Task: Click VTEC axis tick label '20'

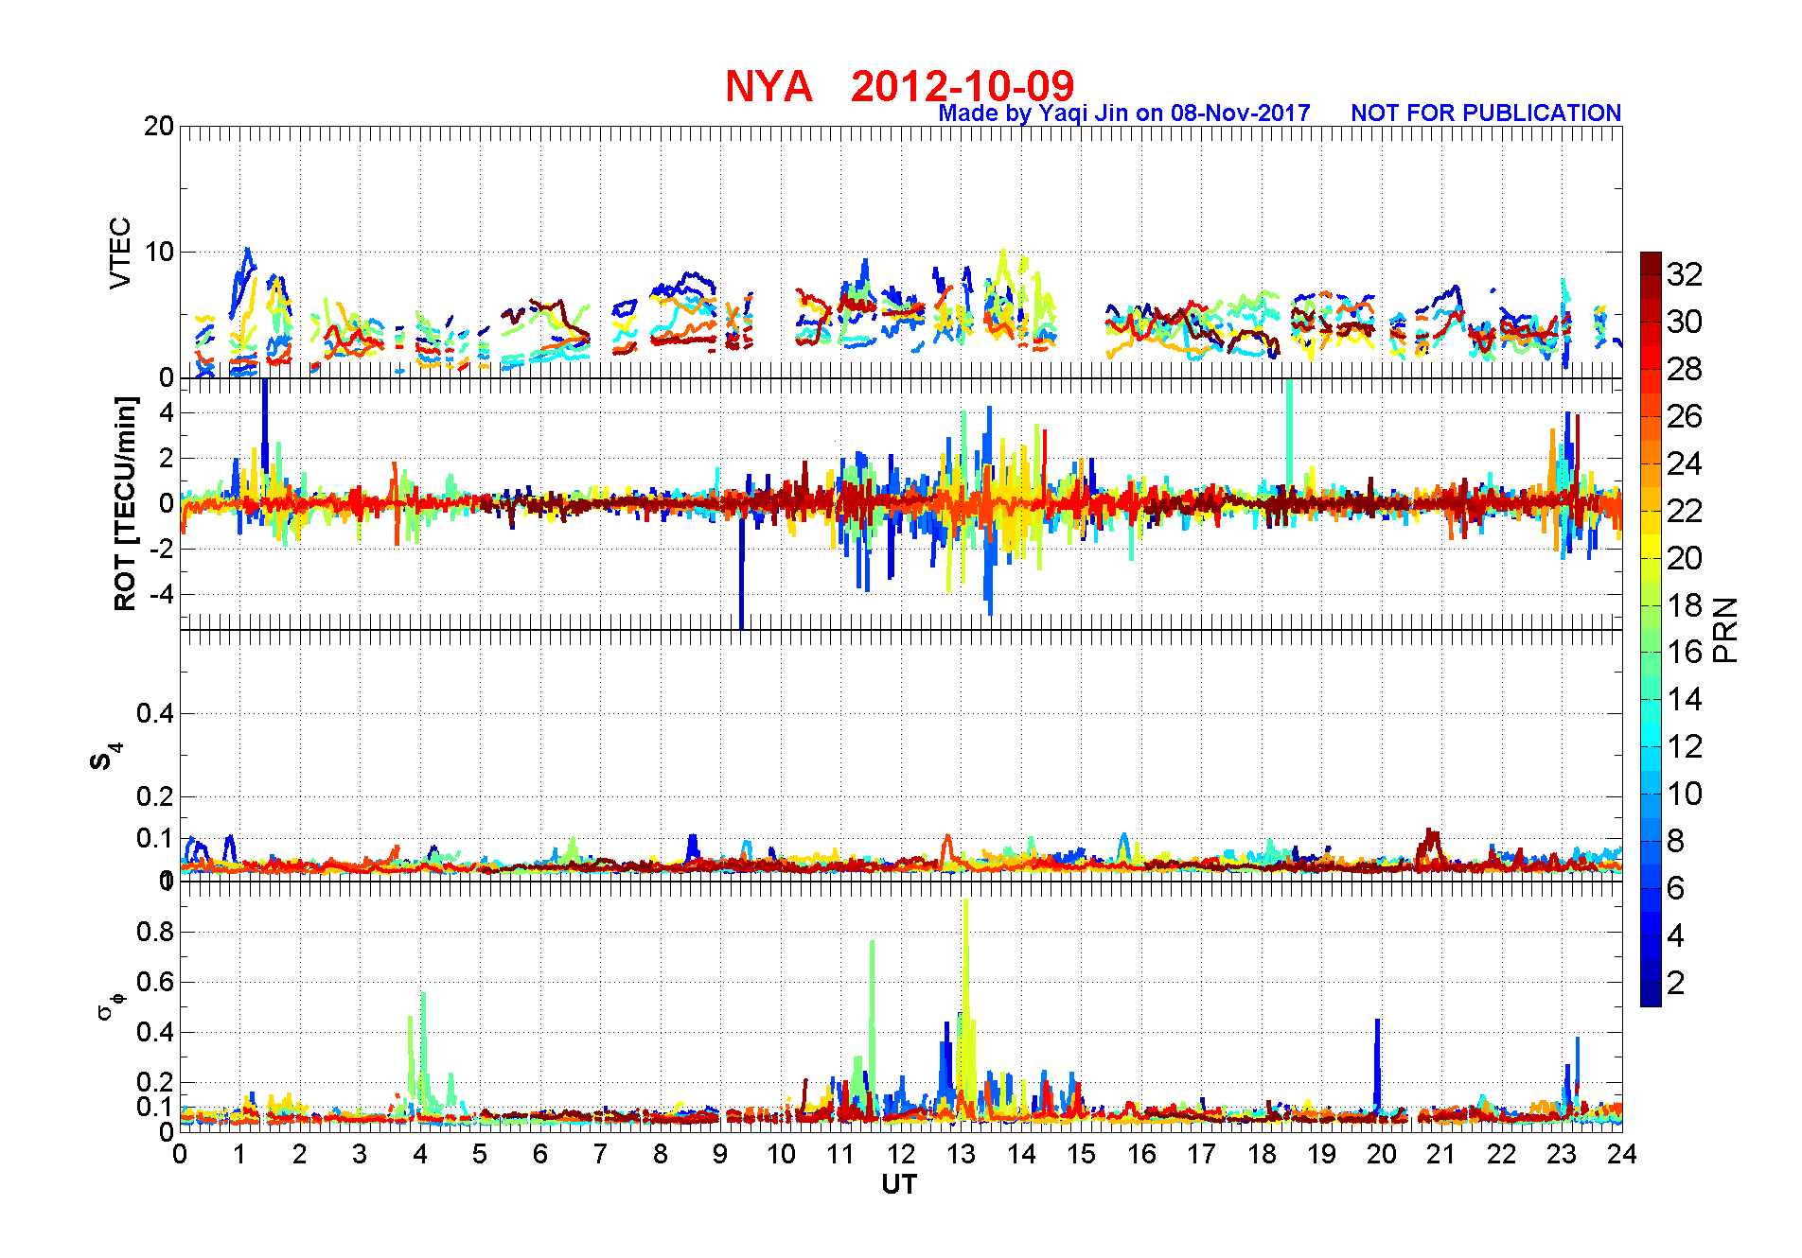Action: tap(159, 126)
